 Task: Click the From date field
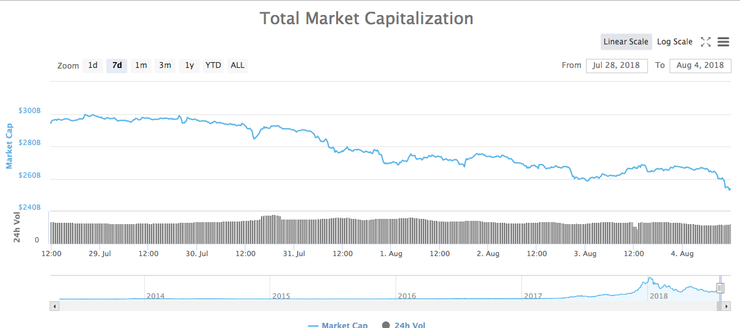coord(617,65)
